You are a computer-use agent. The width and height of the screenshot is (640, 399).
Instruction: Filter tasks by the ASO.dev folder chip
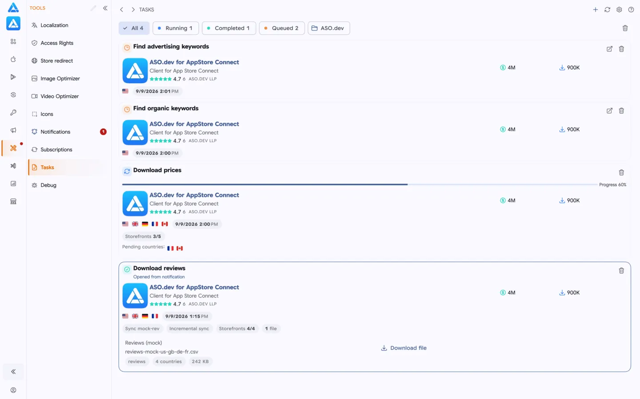[x=329, y=28]
